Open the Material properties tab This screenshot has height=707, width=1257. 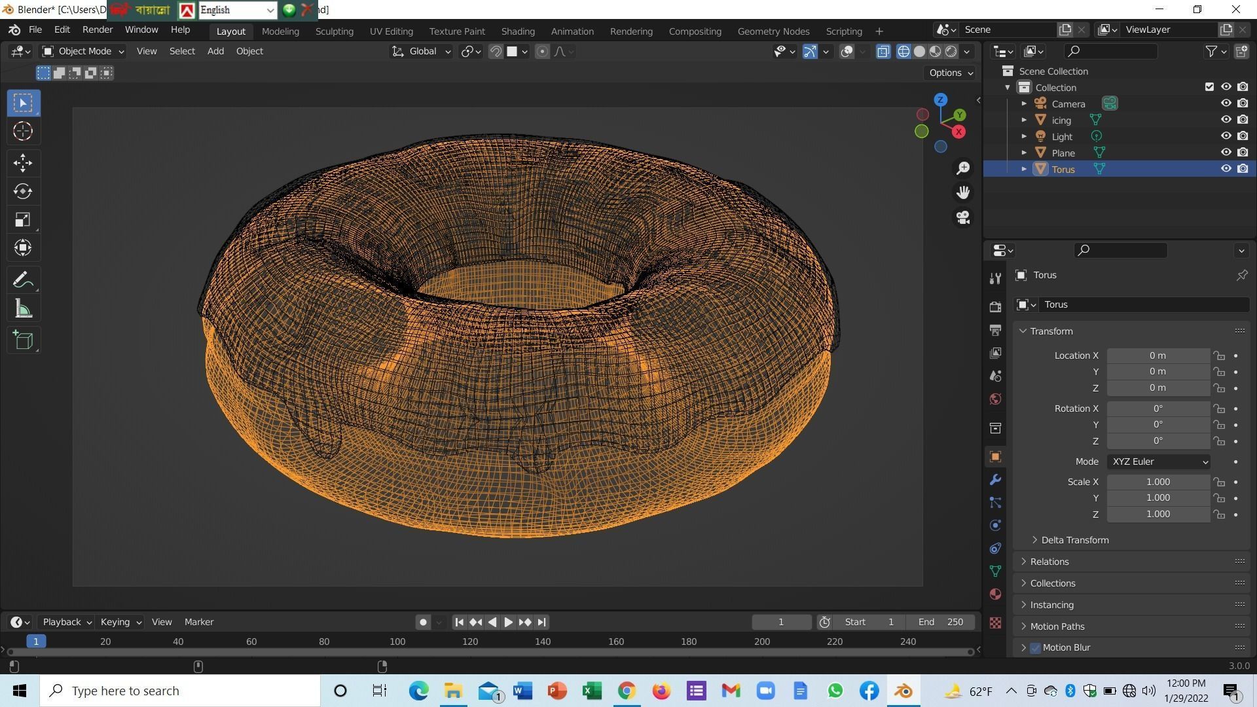(995, 594)
